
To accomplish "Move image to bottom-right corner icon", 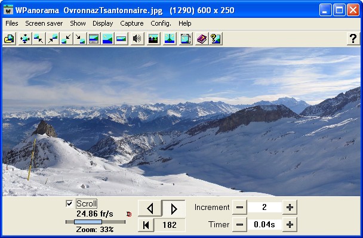I will click(x=80, y=39).
